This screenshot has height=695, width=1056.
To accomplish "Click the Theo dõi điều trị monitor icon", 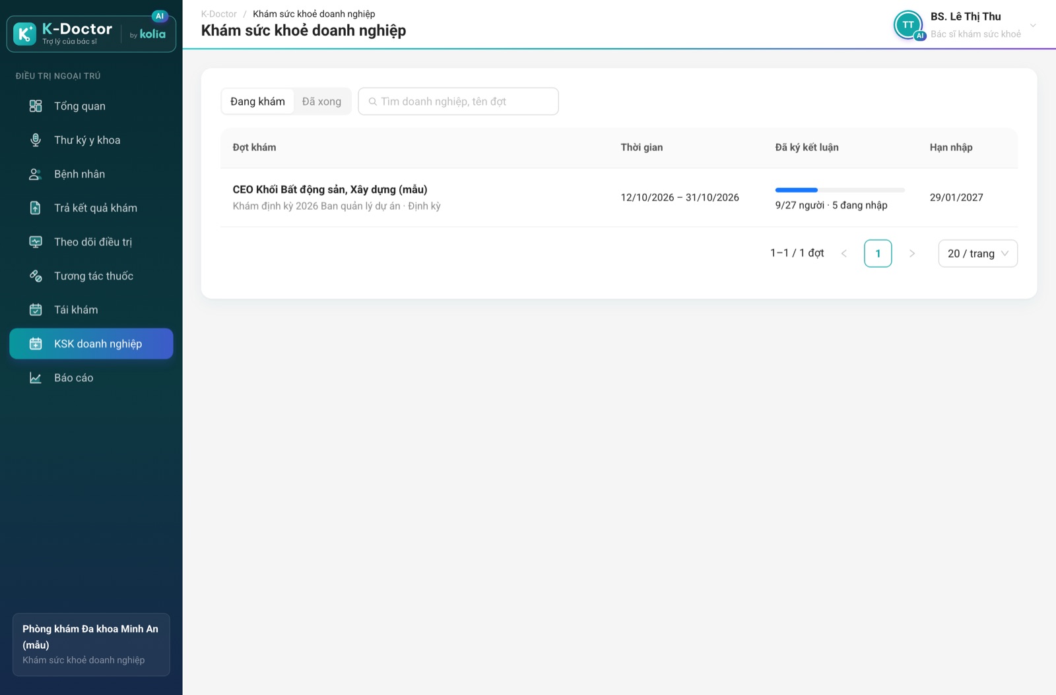I will [x=36, y=242].
